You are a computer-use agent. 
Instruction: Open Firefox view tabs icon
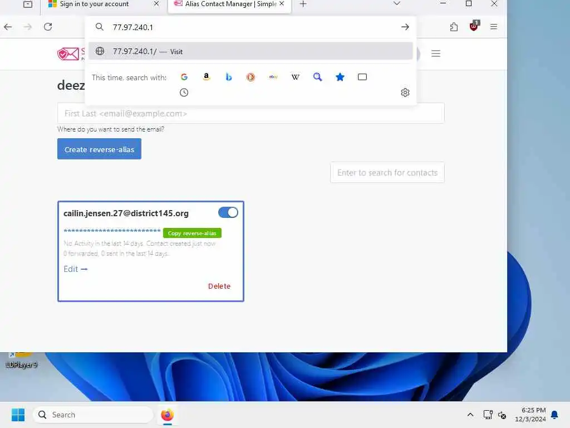tap(28, 4)
